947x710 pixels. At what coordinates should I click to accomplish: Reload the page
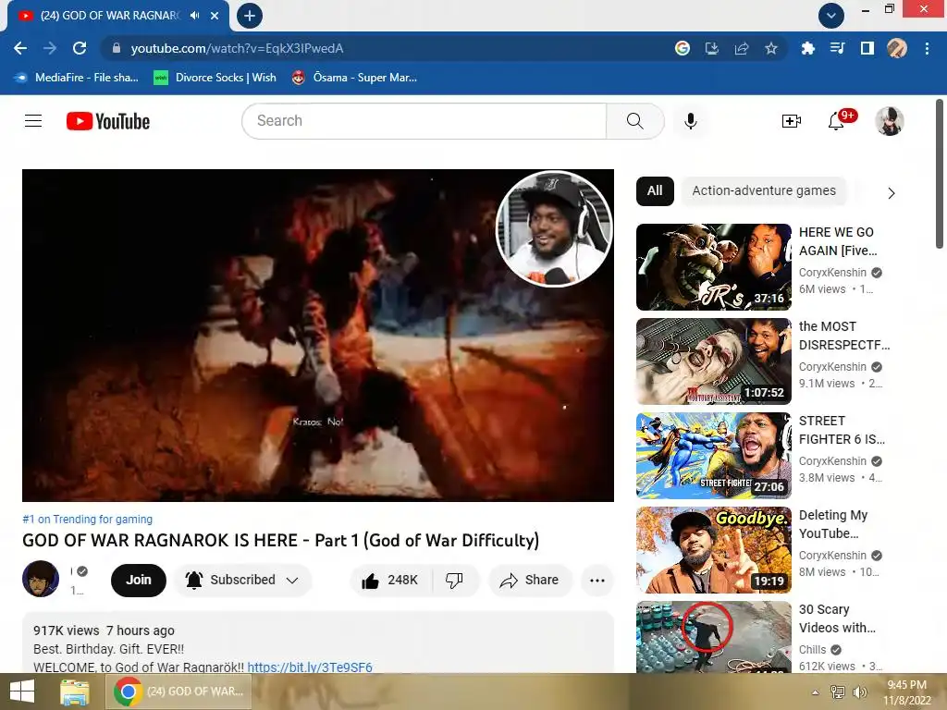tap(80, 48)
